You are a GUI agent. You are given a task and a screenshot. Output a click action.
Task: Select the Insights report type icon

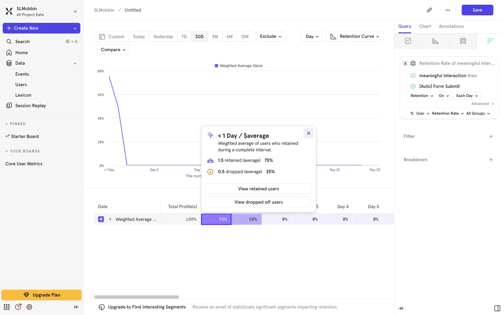(x=408, y=41)
